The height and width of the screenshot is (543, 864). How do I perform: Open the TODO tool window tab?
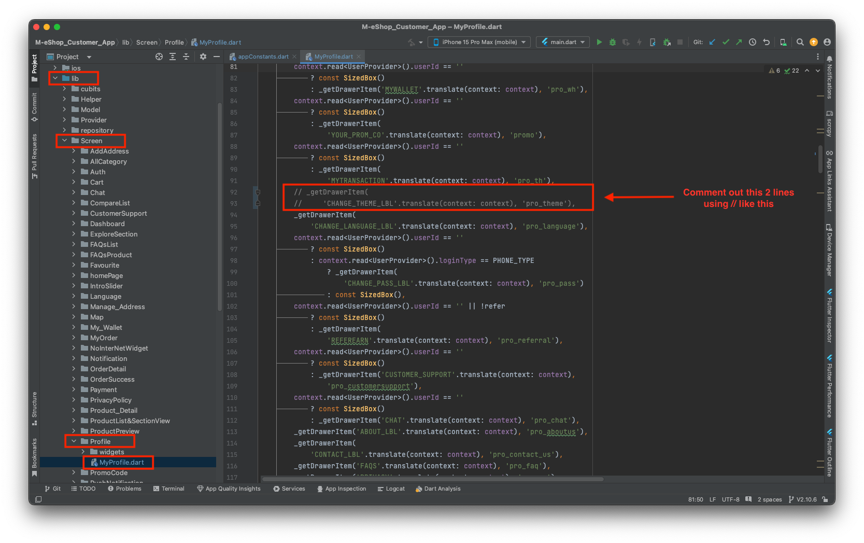(83, 489)
